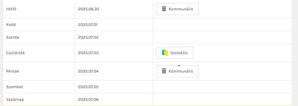Click the Vasárnap day label
The width and height of the screenshot is (298, 106).
(15, 99)
